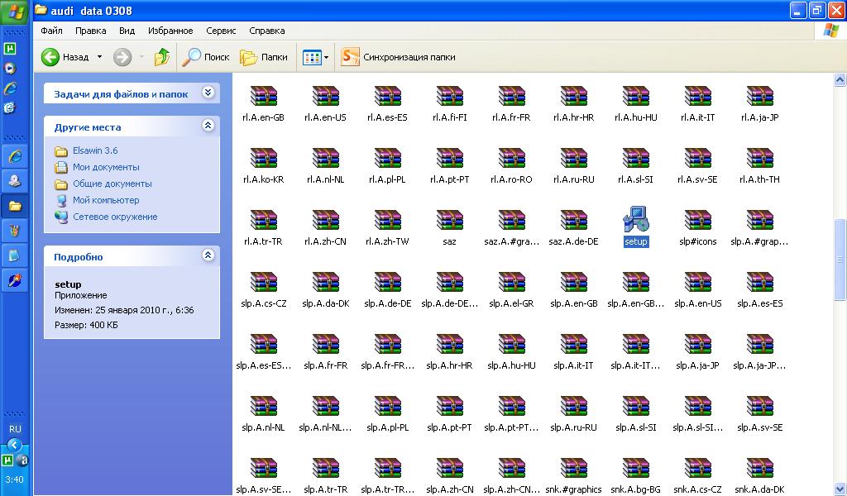Select the rl.A.en-GB archive file

point(264,97)
